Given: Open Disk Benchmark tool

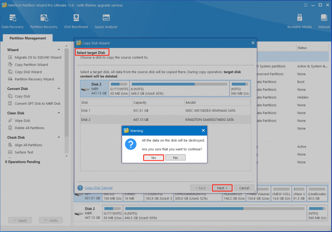Looking at the screenshot, I should [76, 21].
